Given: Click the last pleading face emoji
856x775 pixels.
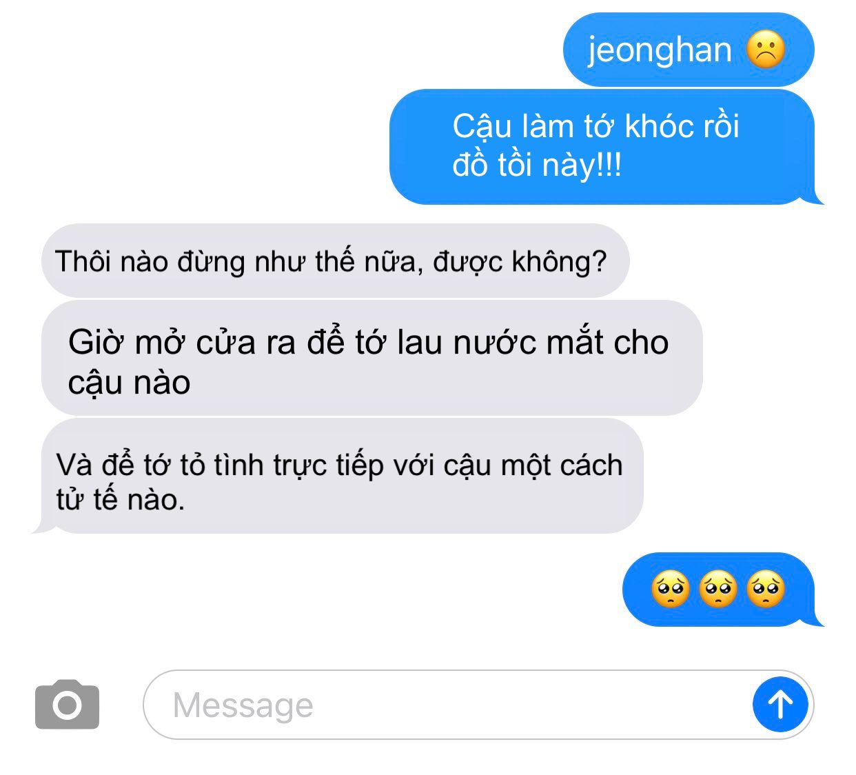Looking at the screenshot, I should 766,590.
